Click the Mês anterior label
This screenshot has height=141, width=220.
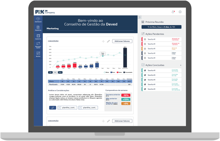coord(111,98)
